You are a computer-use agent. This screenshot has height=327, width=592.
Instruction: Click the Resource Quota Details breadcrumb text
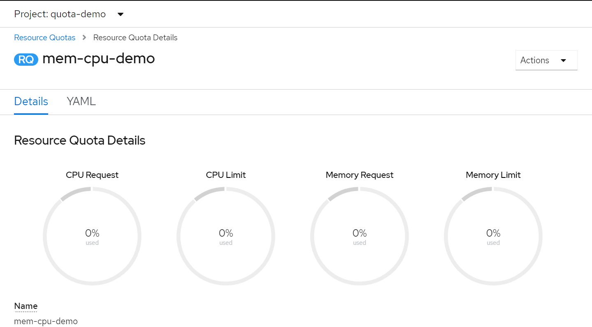coord(135,37)
